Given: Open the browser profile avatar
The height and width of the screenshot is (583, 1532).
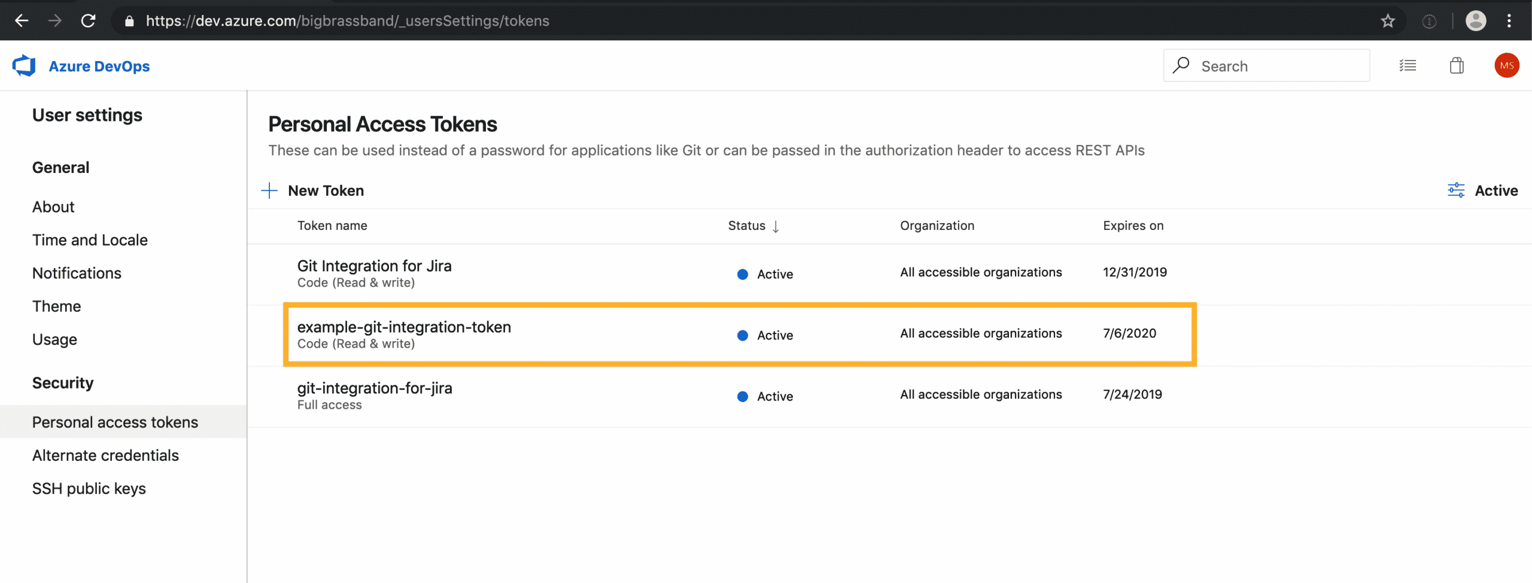Looking at the screenshot, I should [1476, 21].
